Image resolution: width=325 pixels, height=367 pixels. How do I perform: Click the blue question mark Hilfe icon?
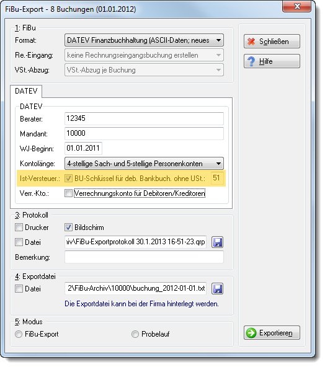[251, 61]
